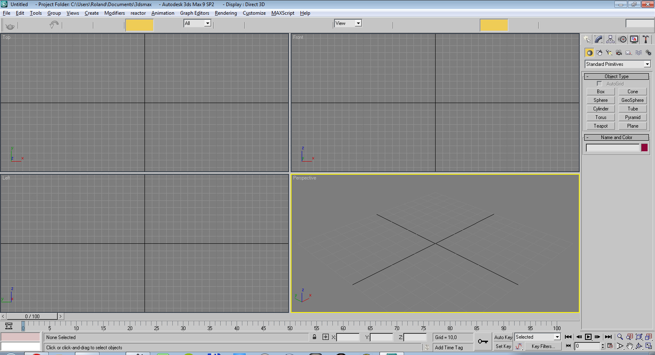
Task: Select the Lights category icon
Action: pyautogui.click(x=609, y=53)
